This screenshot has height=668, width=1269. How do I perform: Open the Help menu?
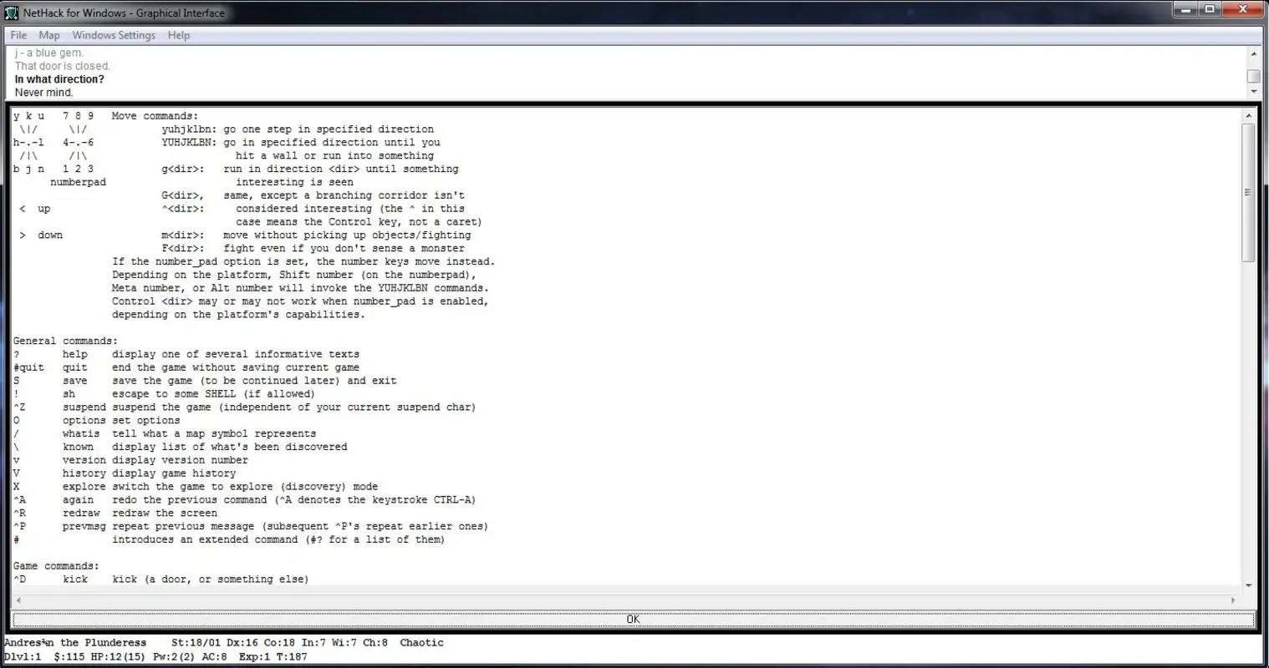tap(178, 35)
